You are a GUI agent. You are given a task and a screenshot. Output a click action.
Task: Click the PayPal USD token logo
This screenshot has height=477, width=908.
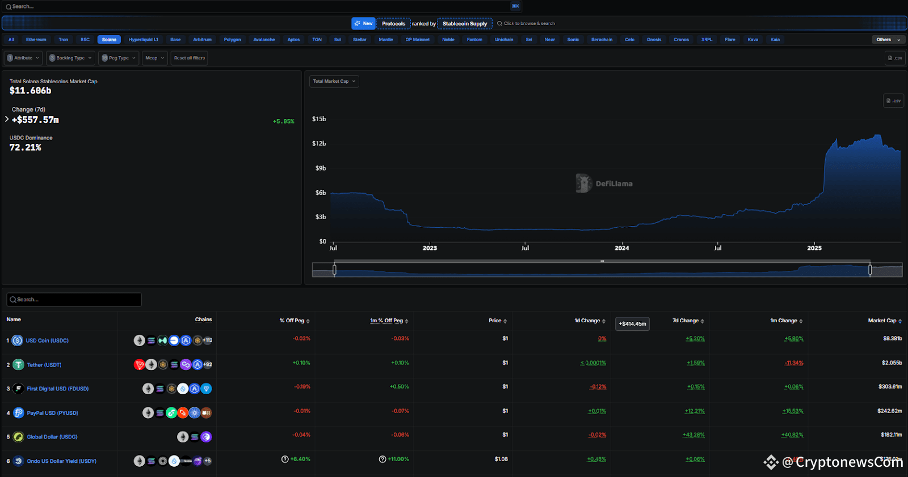[19, 413]
